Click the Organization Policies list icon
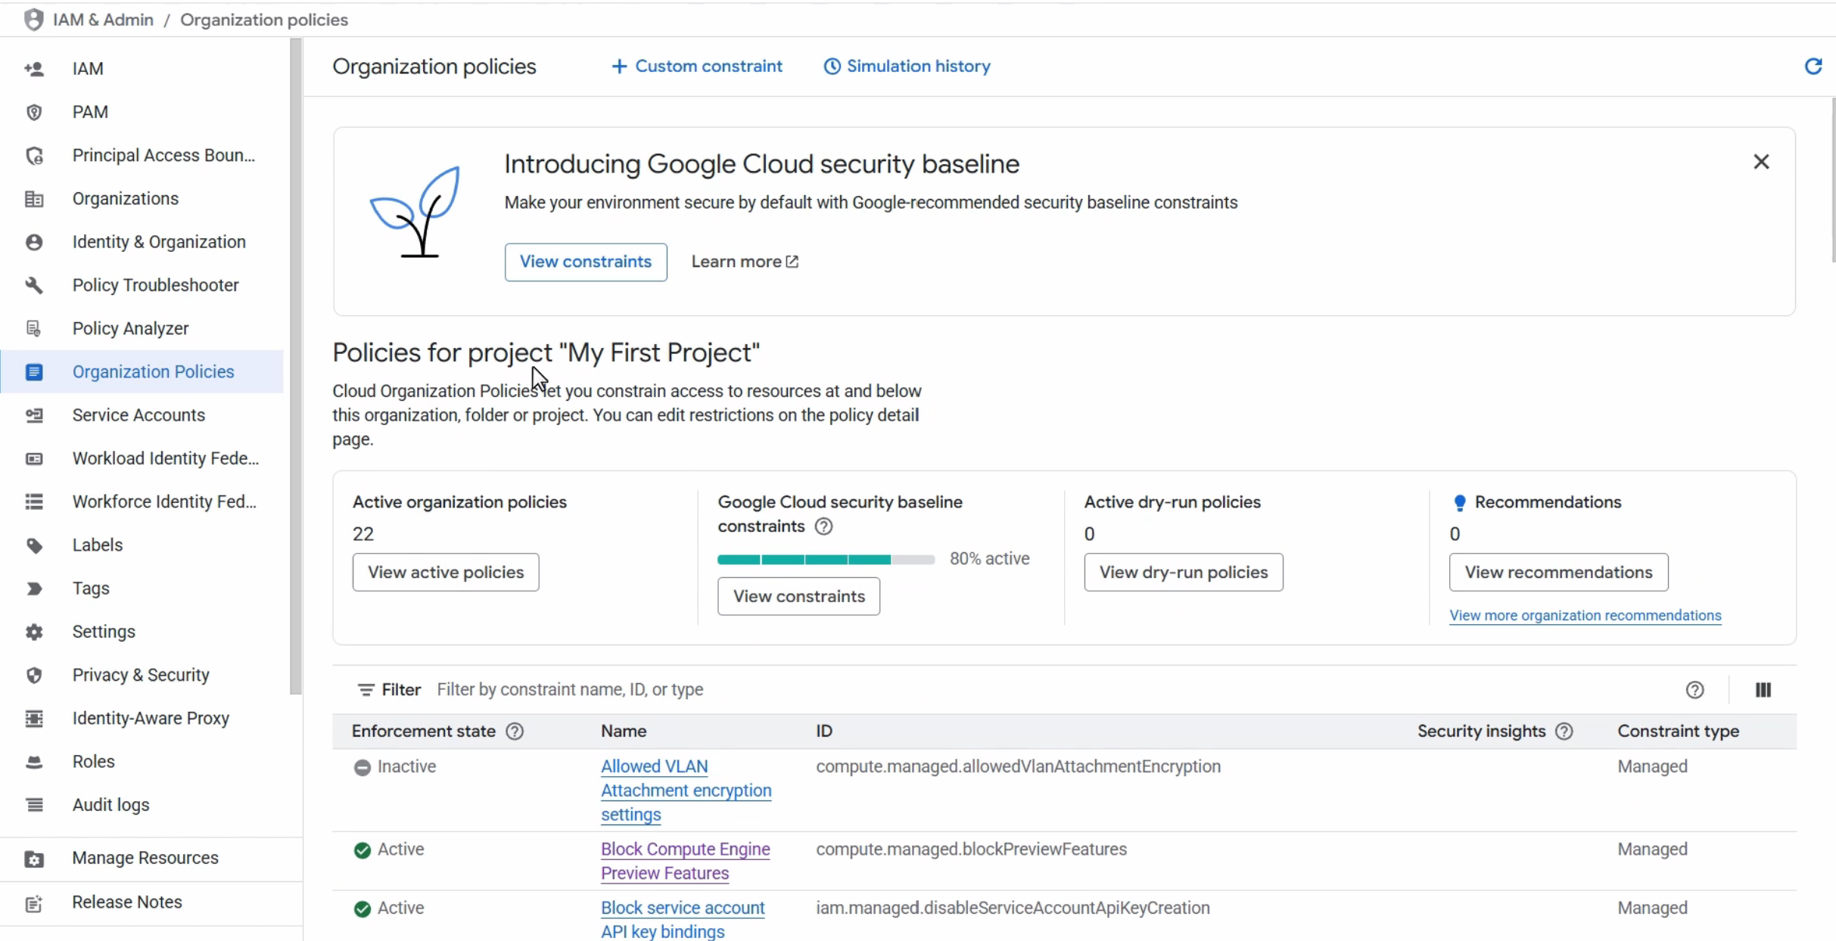 point(34,371)
